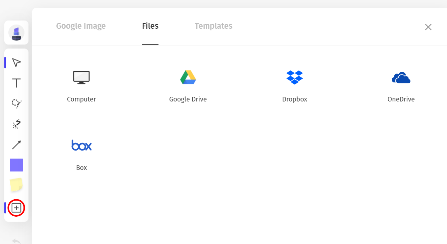Upload from Computer using the monitor icon
447x244 pixels.
81,77
